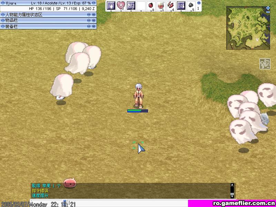Open dropdown arrow under the hand skill slot
The image size is (276, 207).
click(111, 11)
